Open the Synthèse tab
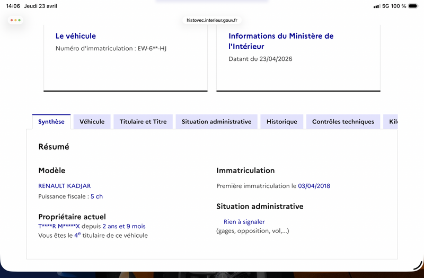 (51, 122)
